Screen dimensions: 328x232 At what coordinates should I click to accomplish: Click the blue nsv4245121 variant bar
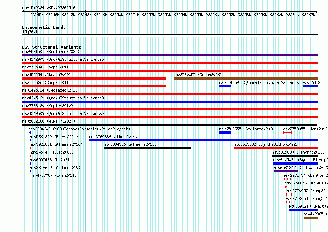point(170,102)
